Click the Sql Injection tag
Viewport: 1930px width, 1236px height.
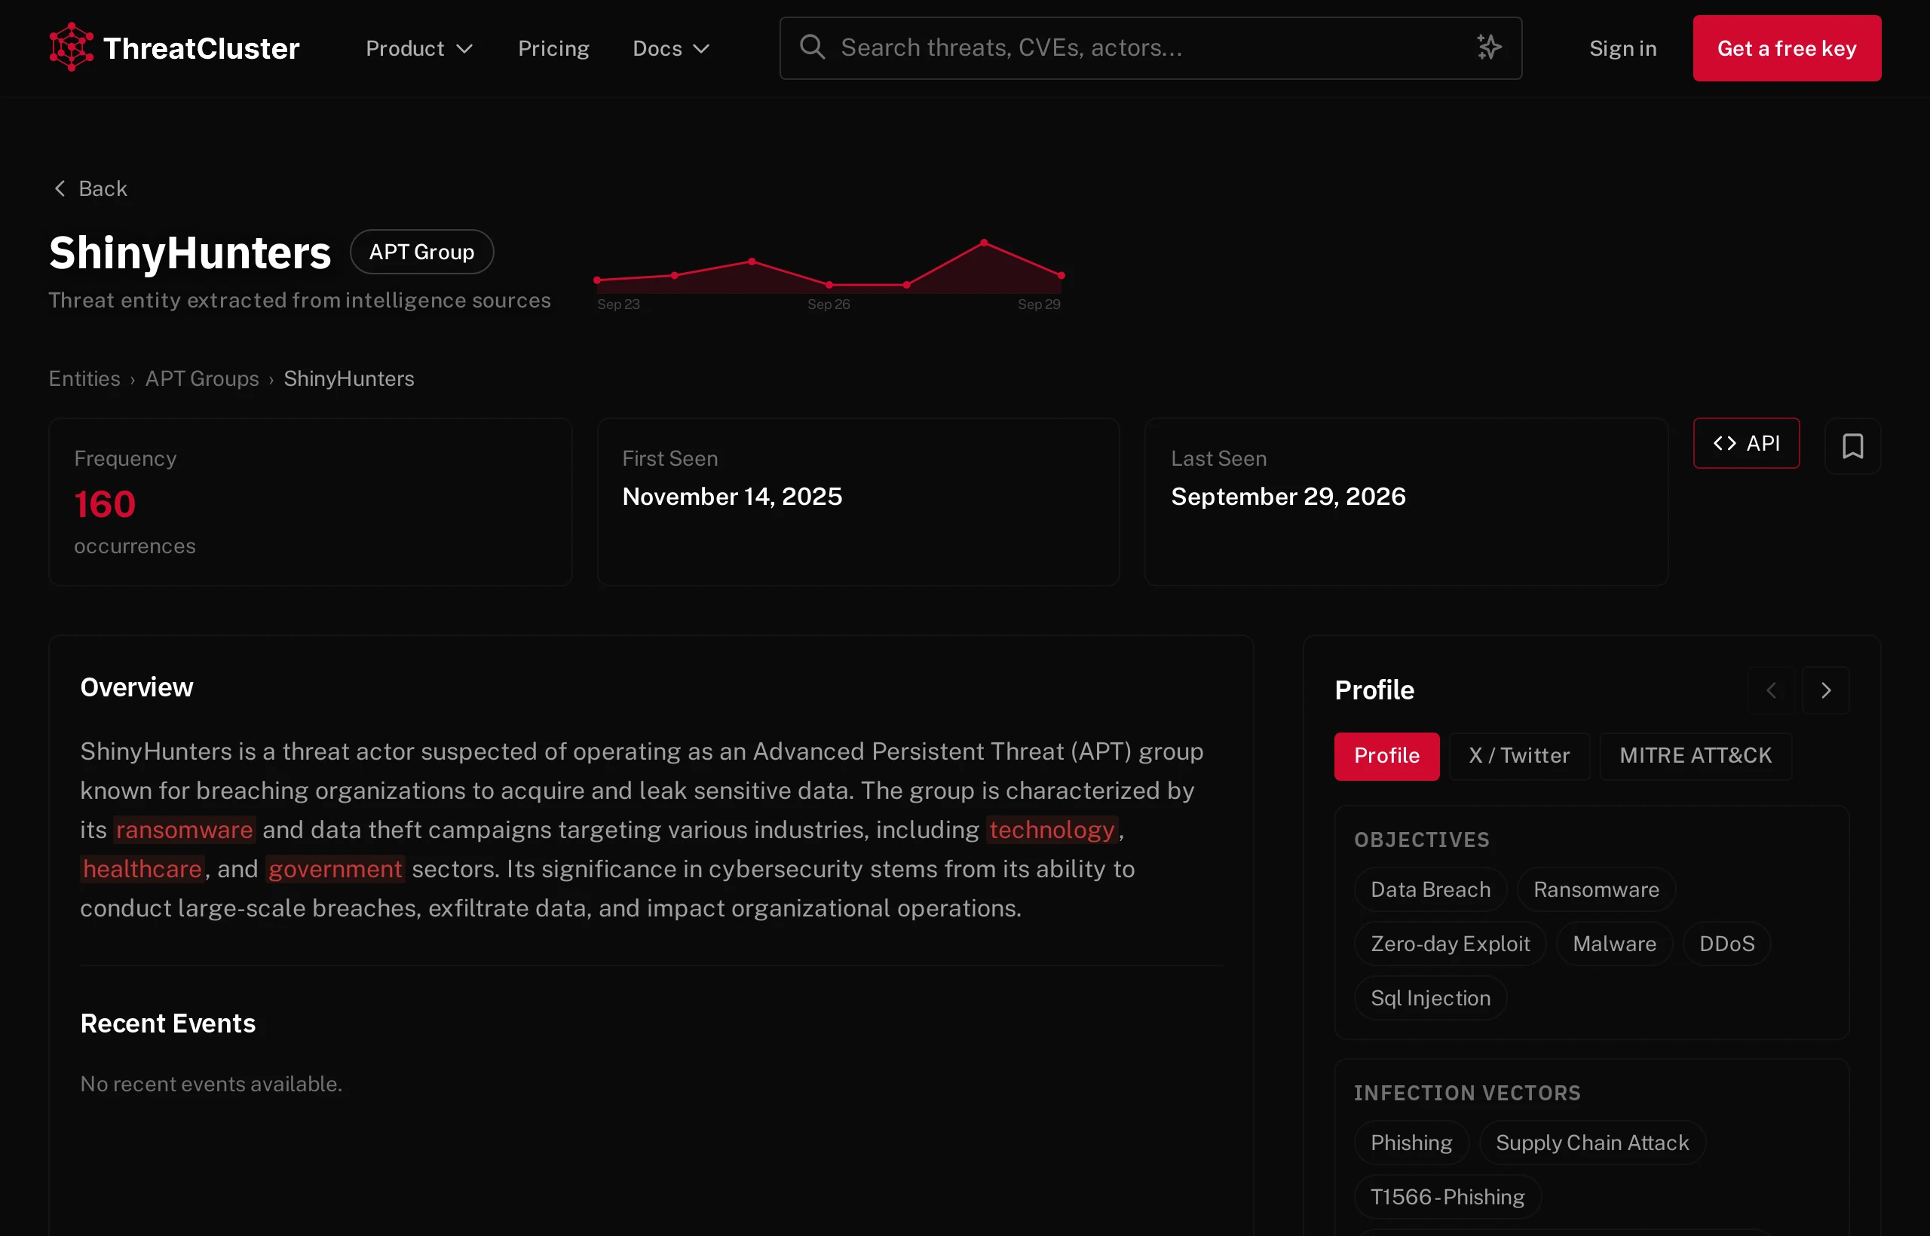[1431, 999]
